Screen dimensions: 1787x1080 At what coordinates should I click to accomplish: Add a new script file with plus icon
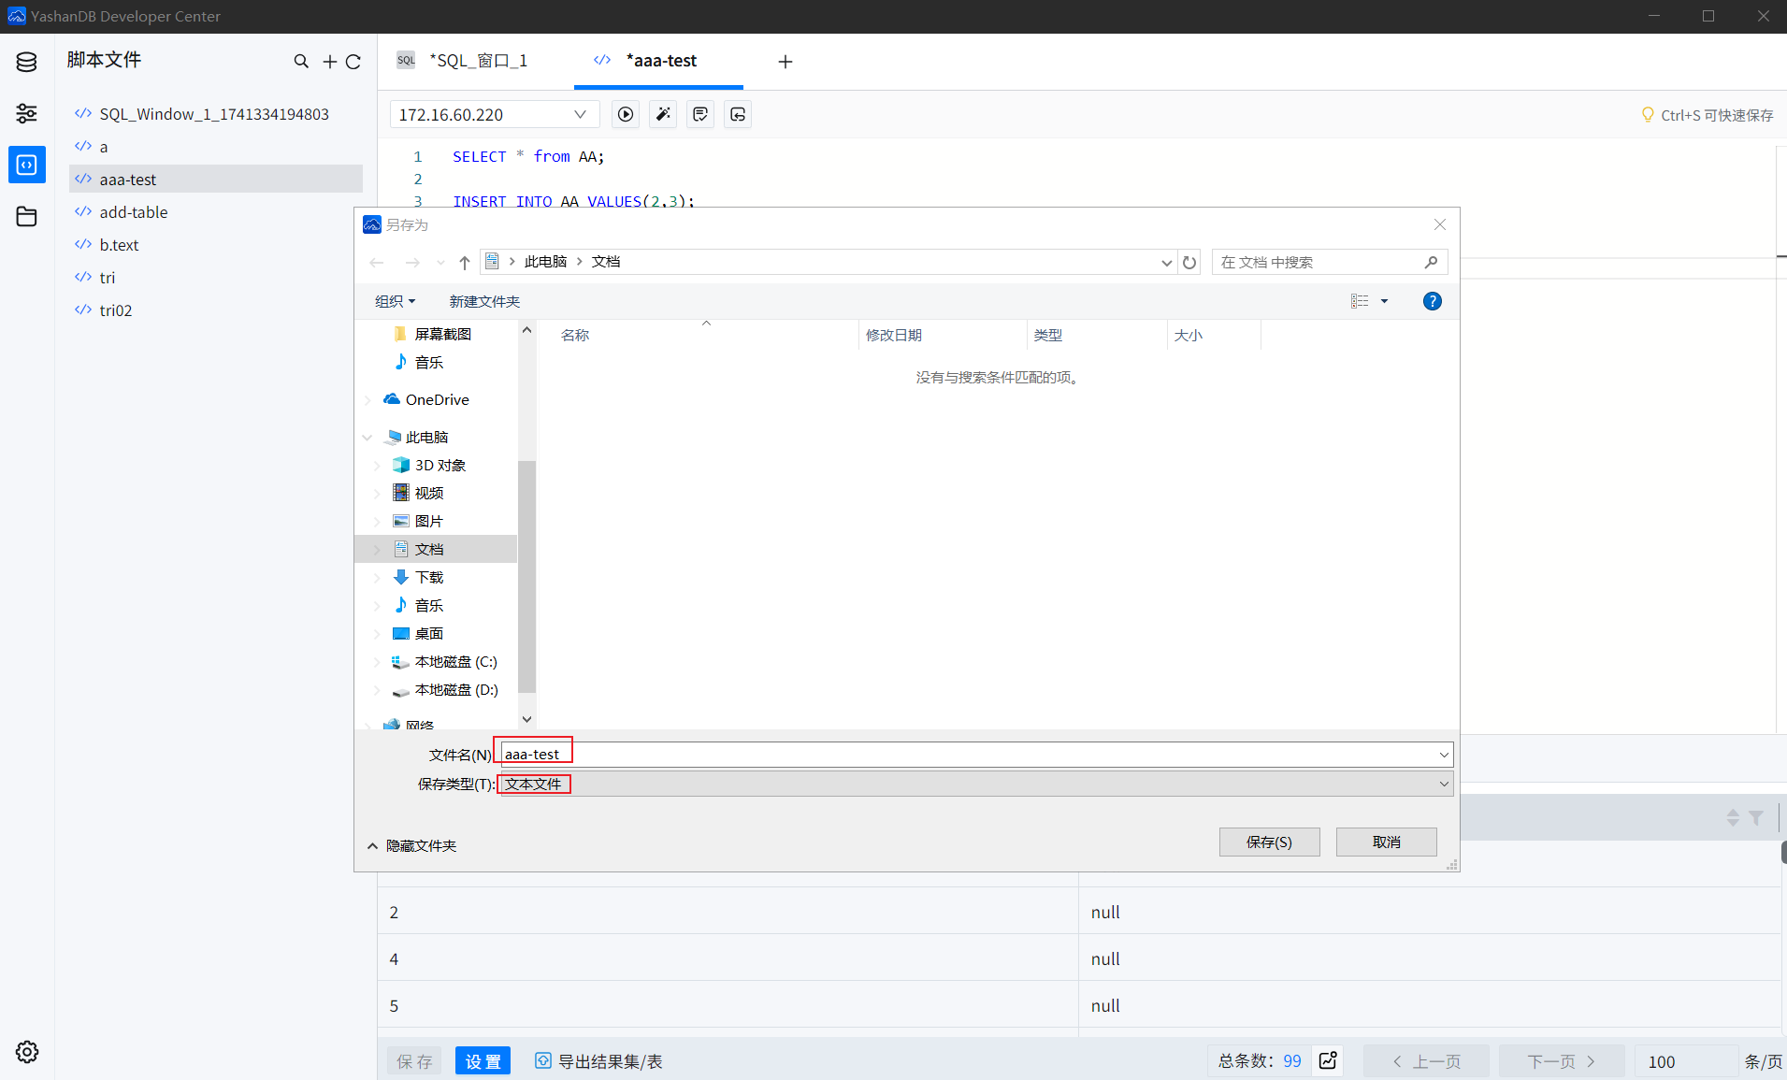[329, 62]
